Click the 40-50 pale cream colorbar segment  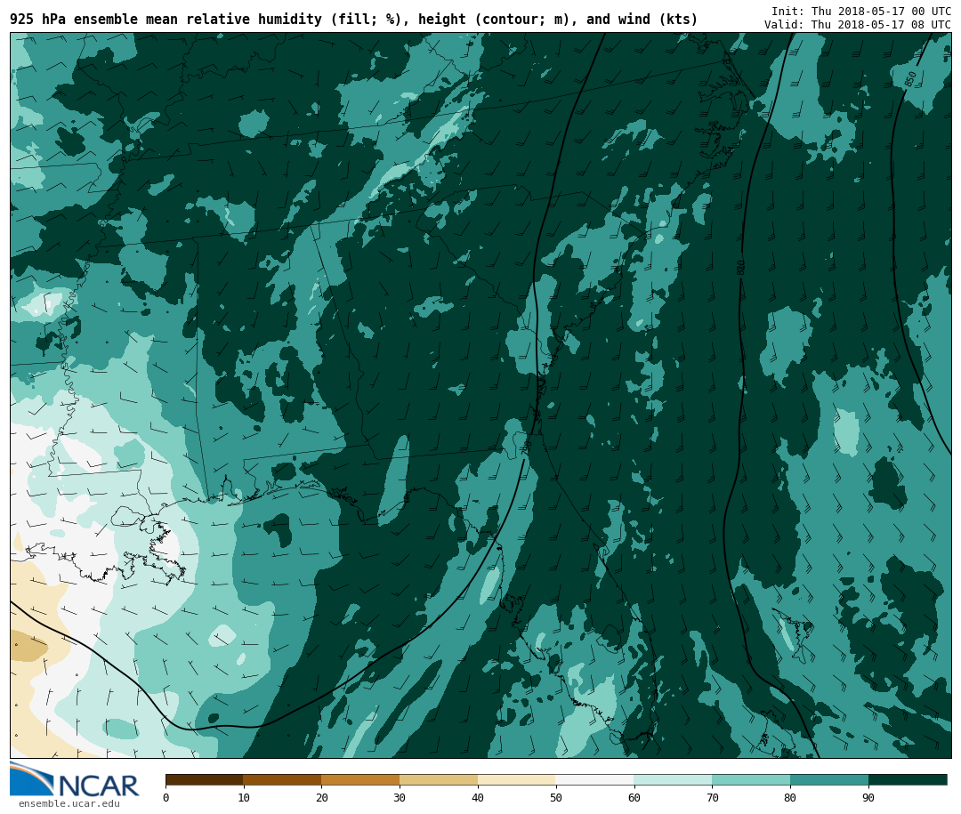pyautogui.click(x=517, y=780)
